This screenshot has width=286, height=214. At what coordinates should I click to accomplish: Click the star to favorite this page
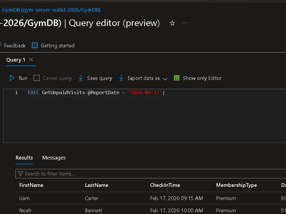tap(172, 23)
